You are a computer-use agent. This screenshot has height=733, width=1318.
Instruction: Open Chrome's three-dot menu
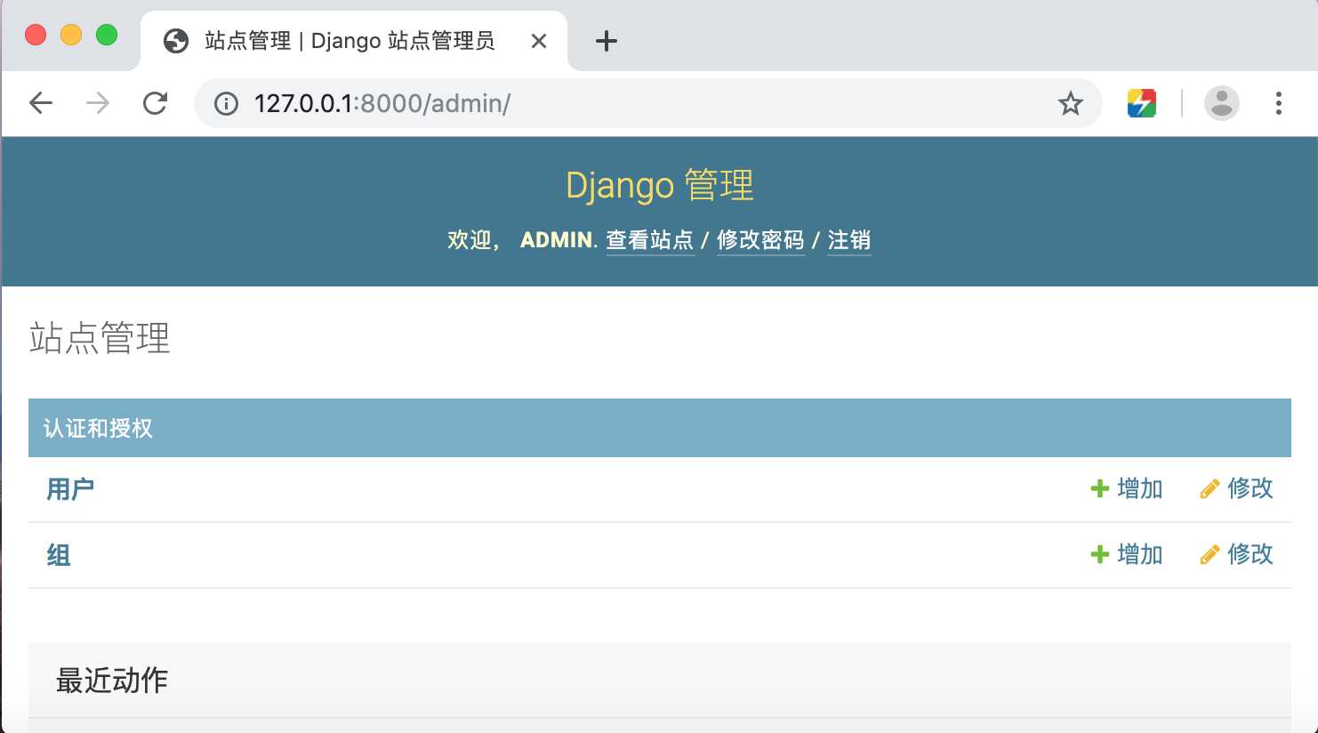tap(1278, 103)
